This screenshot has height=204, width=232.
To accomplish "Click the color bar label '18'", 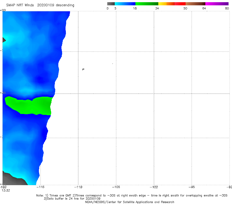I will pos(135,8).
